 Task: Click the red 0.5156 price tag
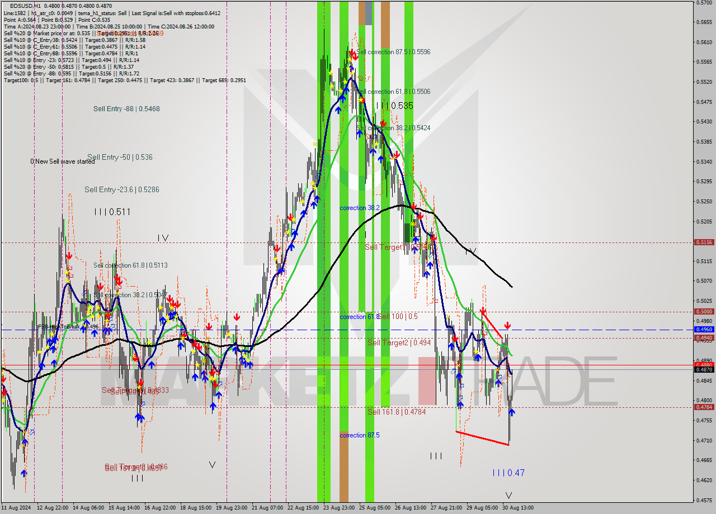click(x=704, y=242)
